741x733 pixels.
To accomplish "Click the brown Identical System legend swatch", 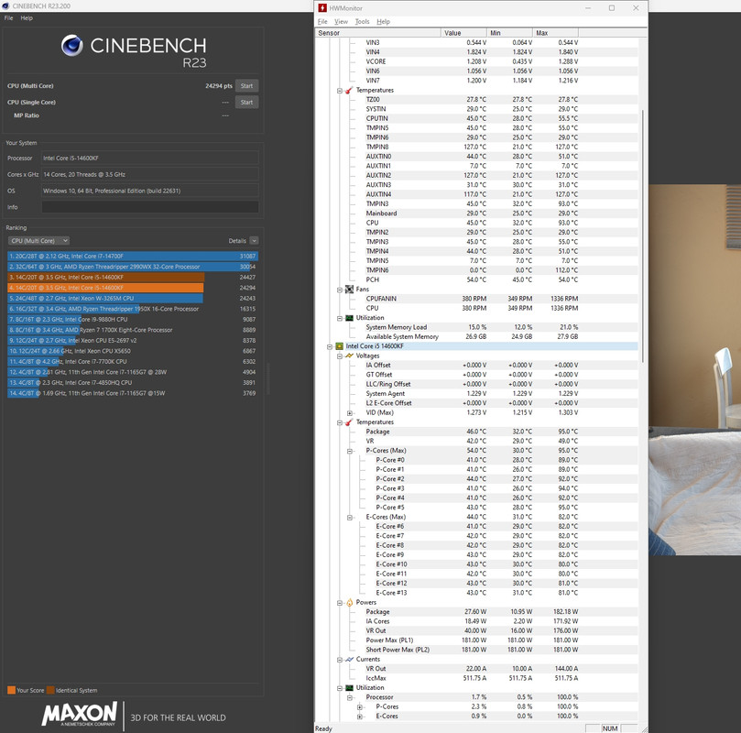I will tap(50, 690).
